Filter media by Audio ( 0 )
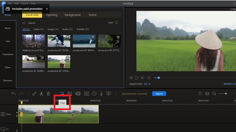 (67, 29)
